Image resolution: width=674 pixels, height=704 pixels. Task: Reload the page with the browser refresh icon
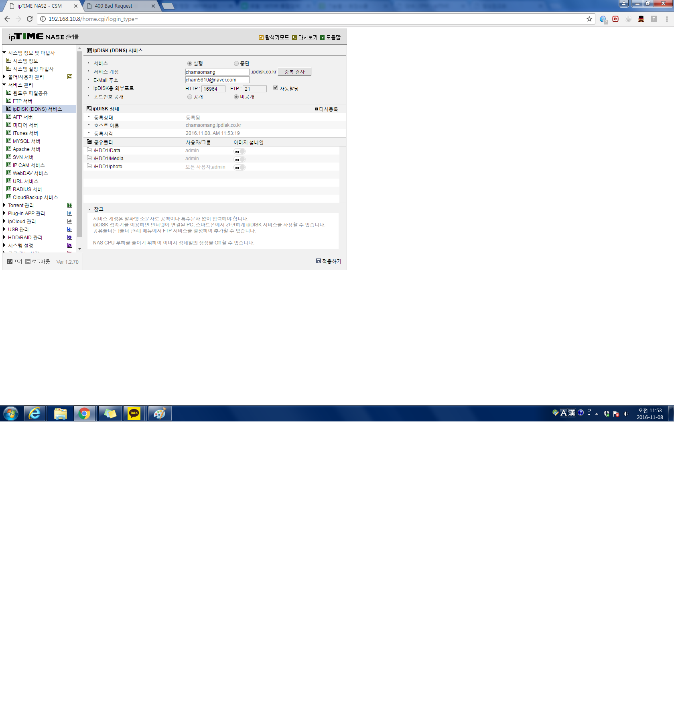[x=30, y=19]
